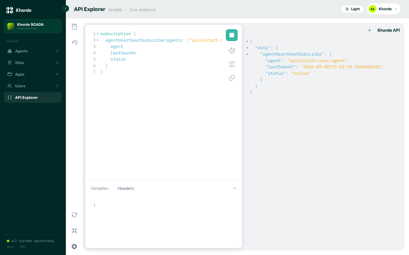
Task: Copy the query to clipboard
Action: coord(232,78)
